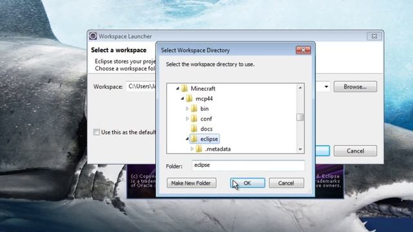Click the Make New Folder button
Viewport: 413px width, 232px height.
pyautogui.click(x=191, y=183)
